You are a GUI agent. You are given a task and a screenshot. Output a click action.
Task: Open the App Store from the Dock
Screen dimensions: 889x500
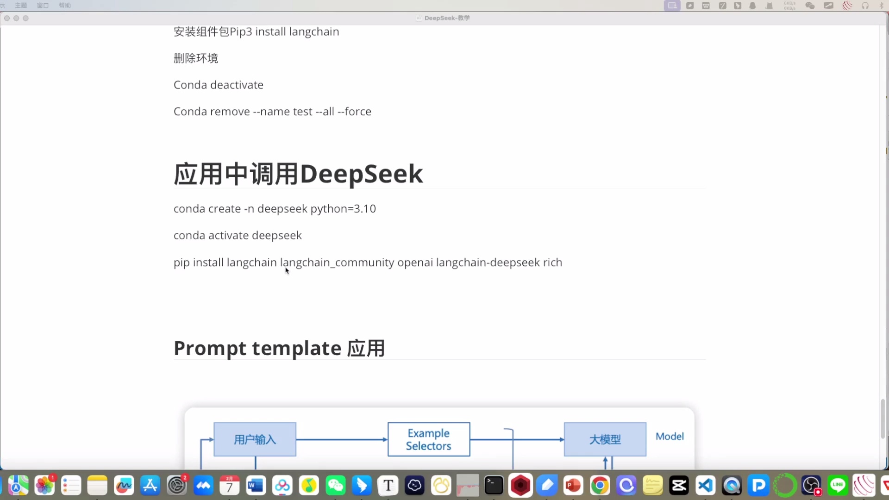(150, 485)
